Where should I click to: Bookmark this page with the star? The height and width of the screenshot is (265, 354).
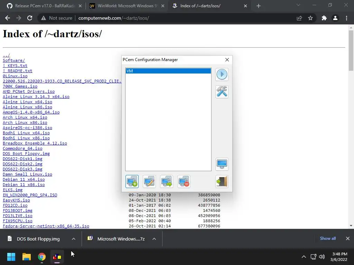tap(310, 18)
